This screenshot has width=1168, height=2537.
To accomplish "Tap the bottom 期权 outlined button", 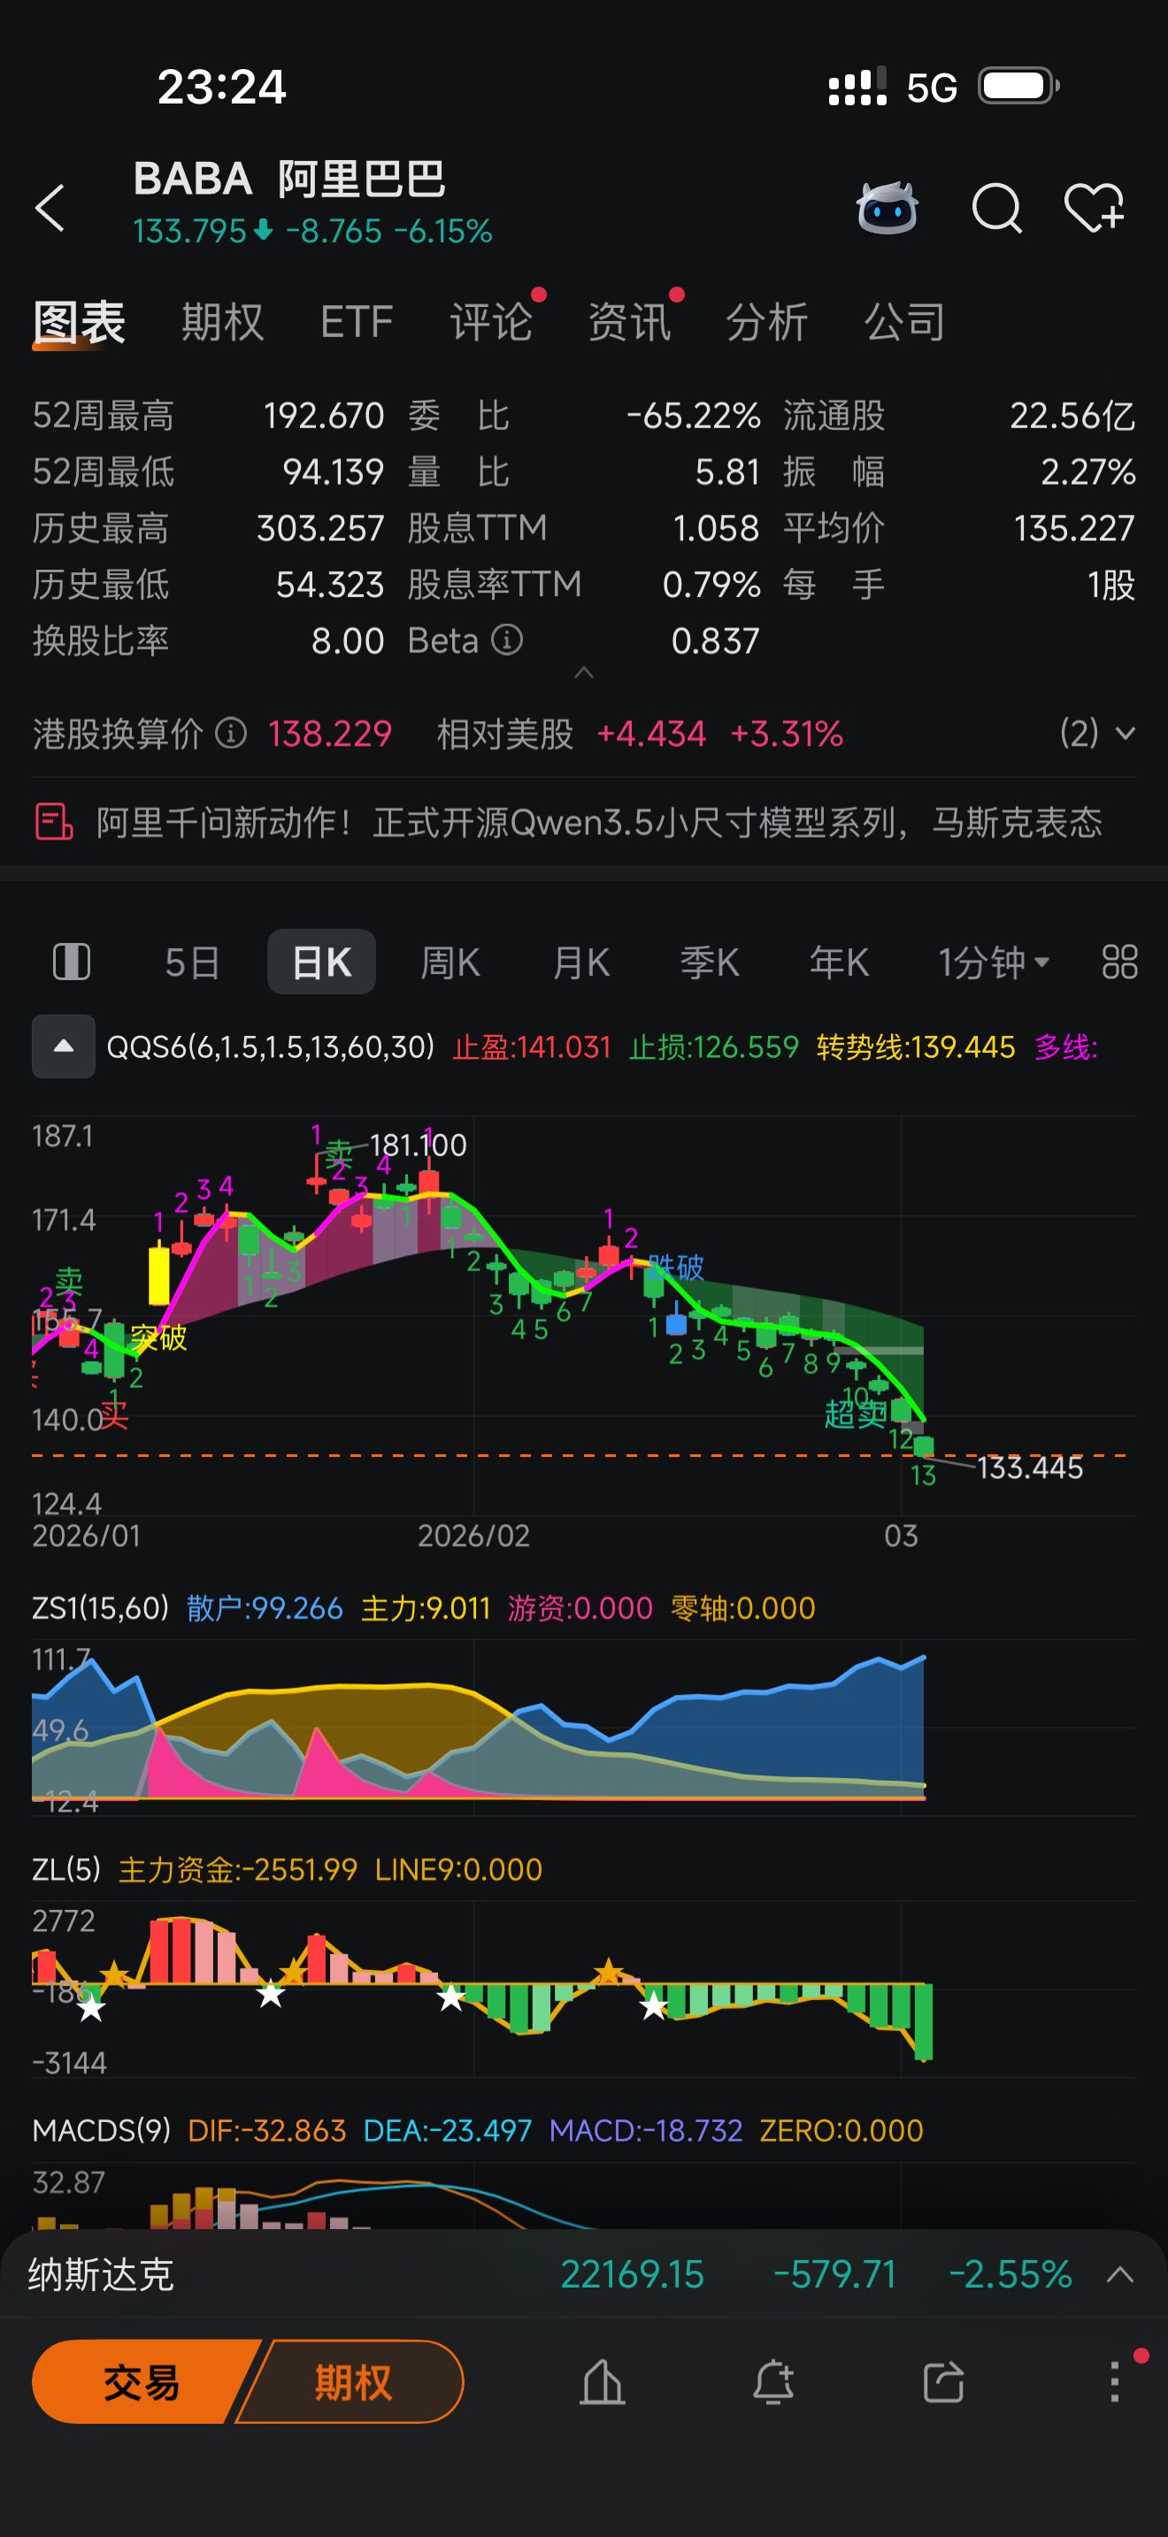I will 352,2381.
